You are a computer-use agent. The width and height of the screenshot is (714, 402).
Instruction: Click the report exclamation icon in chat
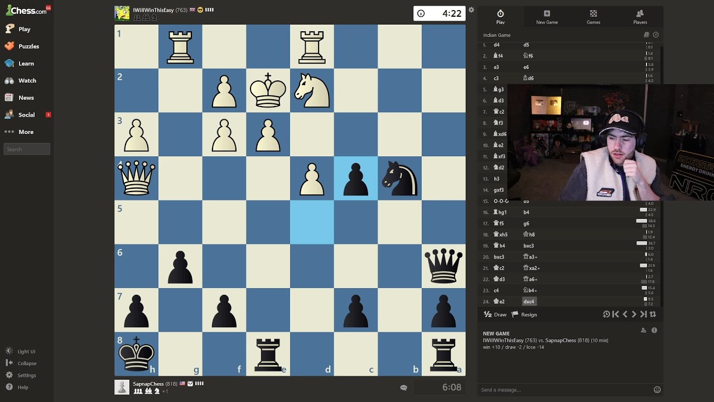click(x=654, y=330)
